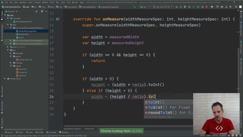Open the Build menu
Image resolution: width=243 pixels, height=137 pixels.
(52, 2)
